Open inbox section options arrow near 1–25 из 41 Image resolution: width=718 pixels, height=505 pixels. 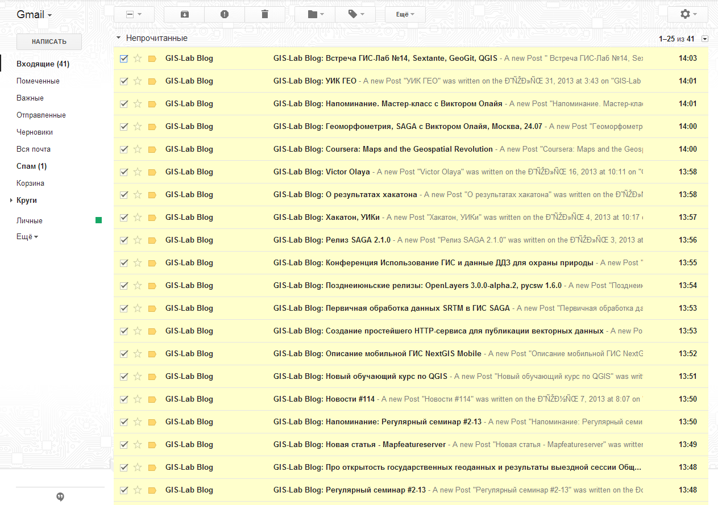click(705, 39)
